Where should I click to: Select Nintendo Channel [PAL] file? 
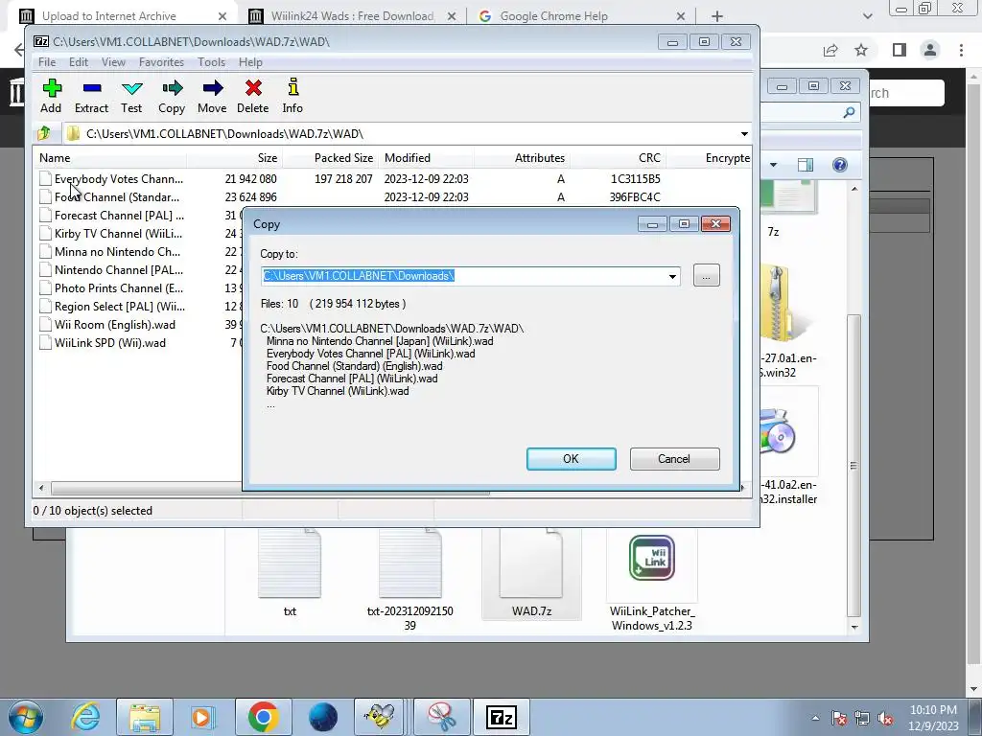pos(118,269)
